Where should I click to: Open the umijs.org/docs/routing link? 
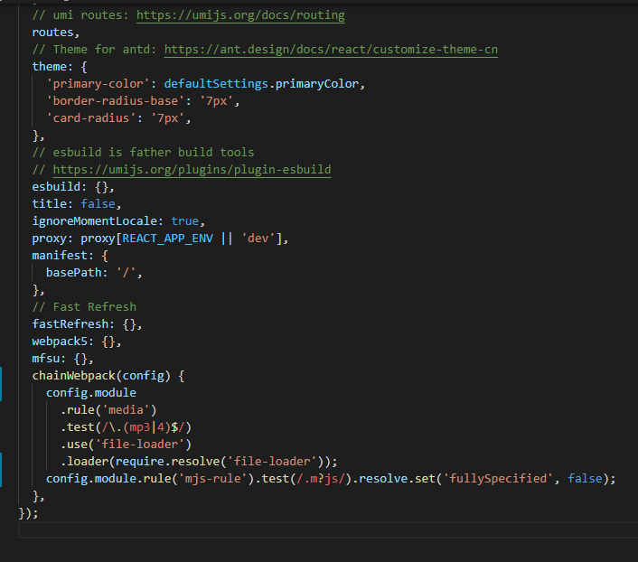click(x=240, y=15)
